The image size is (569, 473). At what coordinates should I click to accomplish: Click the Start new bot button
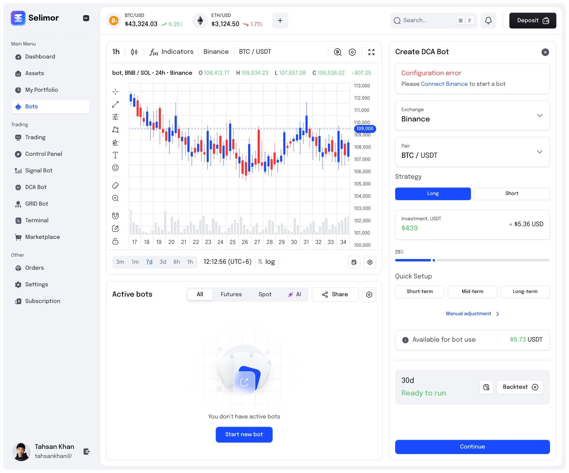click(x=244, y=435)
